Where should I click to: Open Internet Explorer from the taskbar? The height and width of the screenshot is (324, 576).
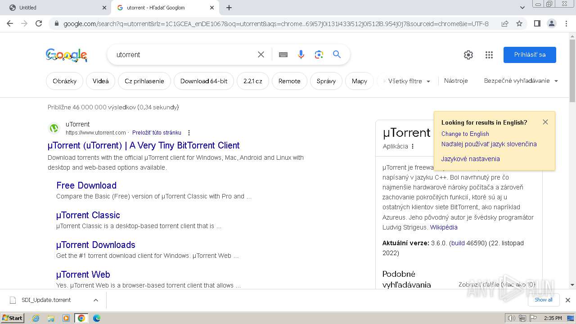pos(36,318)
